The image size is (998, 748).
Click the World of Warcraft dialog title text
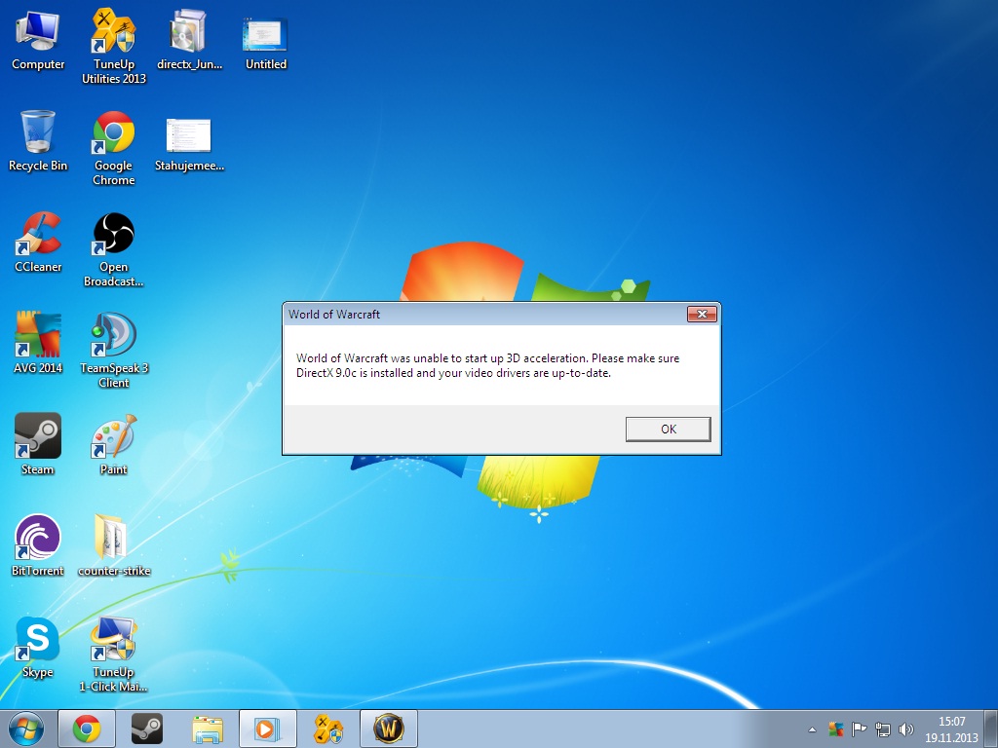(x=334, y=315)
